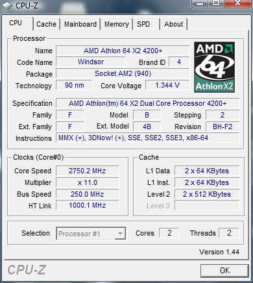This screenshot has width=253, height=283.
Task: Minimize the CPU-Z window
Action: (200, 3)
